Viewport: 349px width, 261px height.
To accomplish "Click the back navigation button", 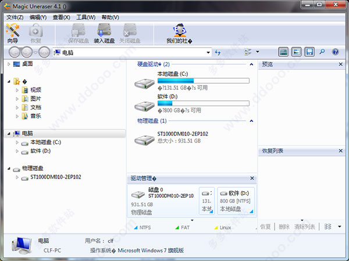I will click(15, 52).
